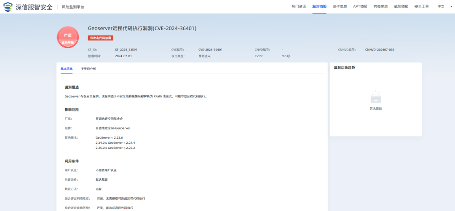The width and height of the screenshot is (455, 211).
Task: Click the attack type value 代码注入
Action: (x=205, y=56)
